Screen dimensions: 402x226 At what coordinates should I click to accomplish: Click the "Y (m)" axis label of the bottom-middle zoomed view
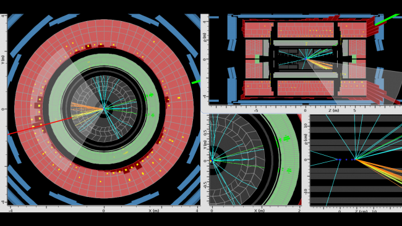coord(205,145)
